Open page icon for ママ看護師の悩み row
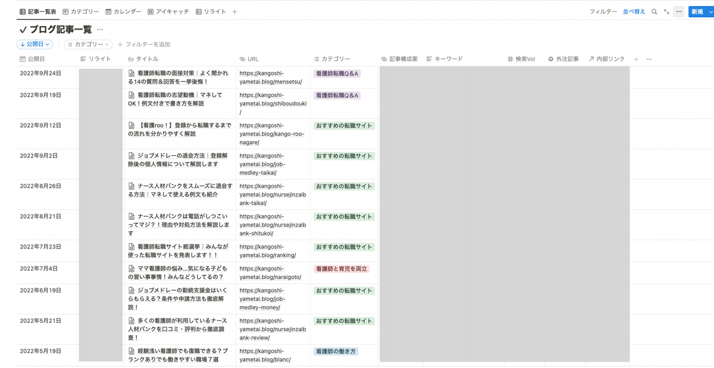This screenshot has height=368, width=714. click(132, 269)
